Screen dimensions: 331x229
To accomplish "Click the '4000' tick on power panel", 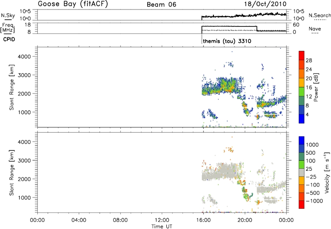I will 24,57.
